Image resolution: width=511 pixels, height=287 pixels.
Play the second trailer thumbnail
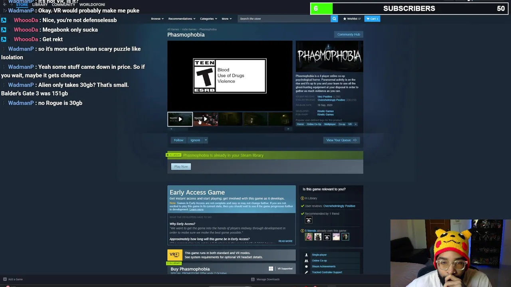click(x=205, y=119)
